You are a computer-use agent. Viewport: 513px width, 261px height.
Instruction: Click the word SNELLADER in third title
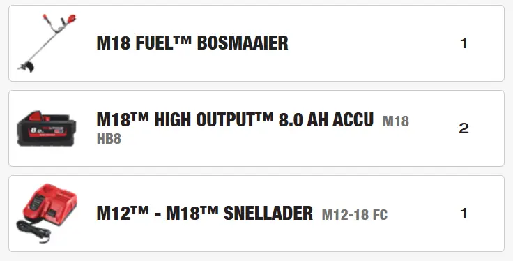268,213
